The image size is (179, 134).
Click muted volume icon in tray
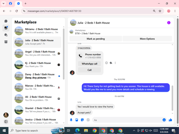coord(151,130)
